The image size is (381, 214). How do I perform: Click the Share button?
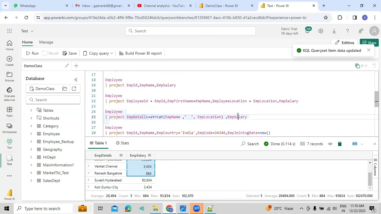tap(369, 43)
